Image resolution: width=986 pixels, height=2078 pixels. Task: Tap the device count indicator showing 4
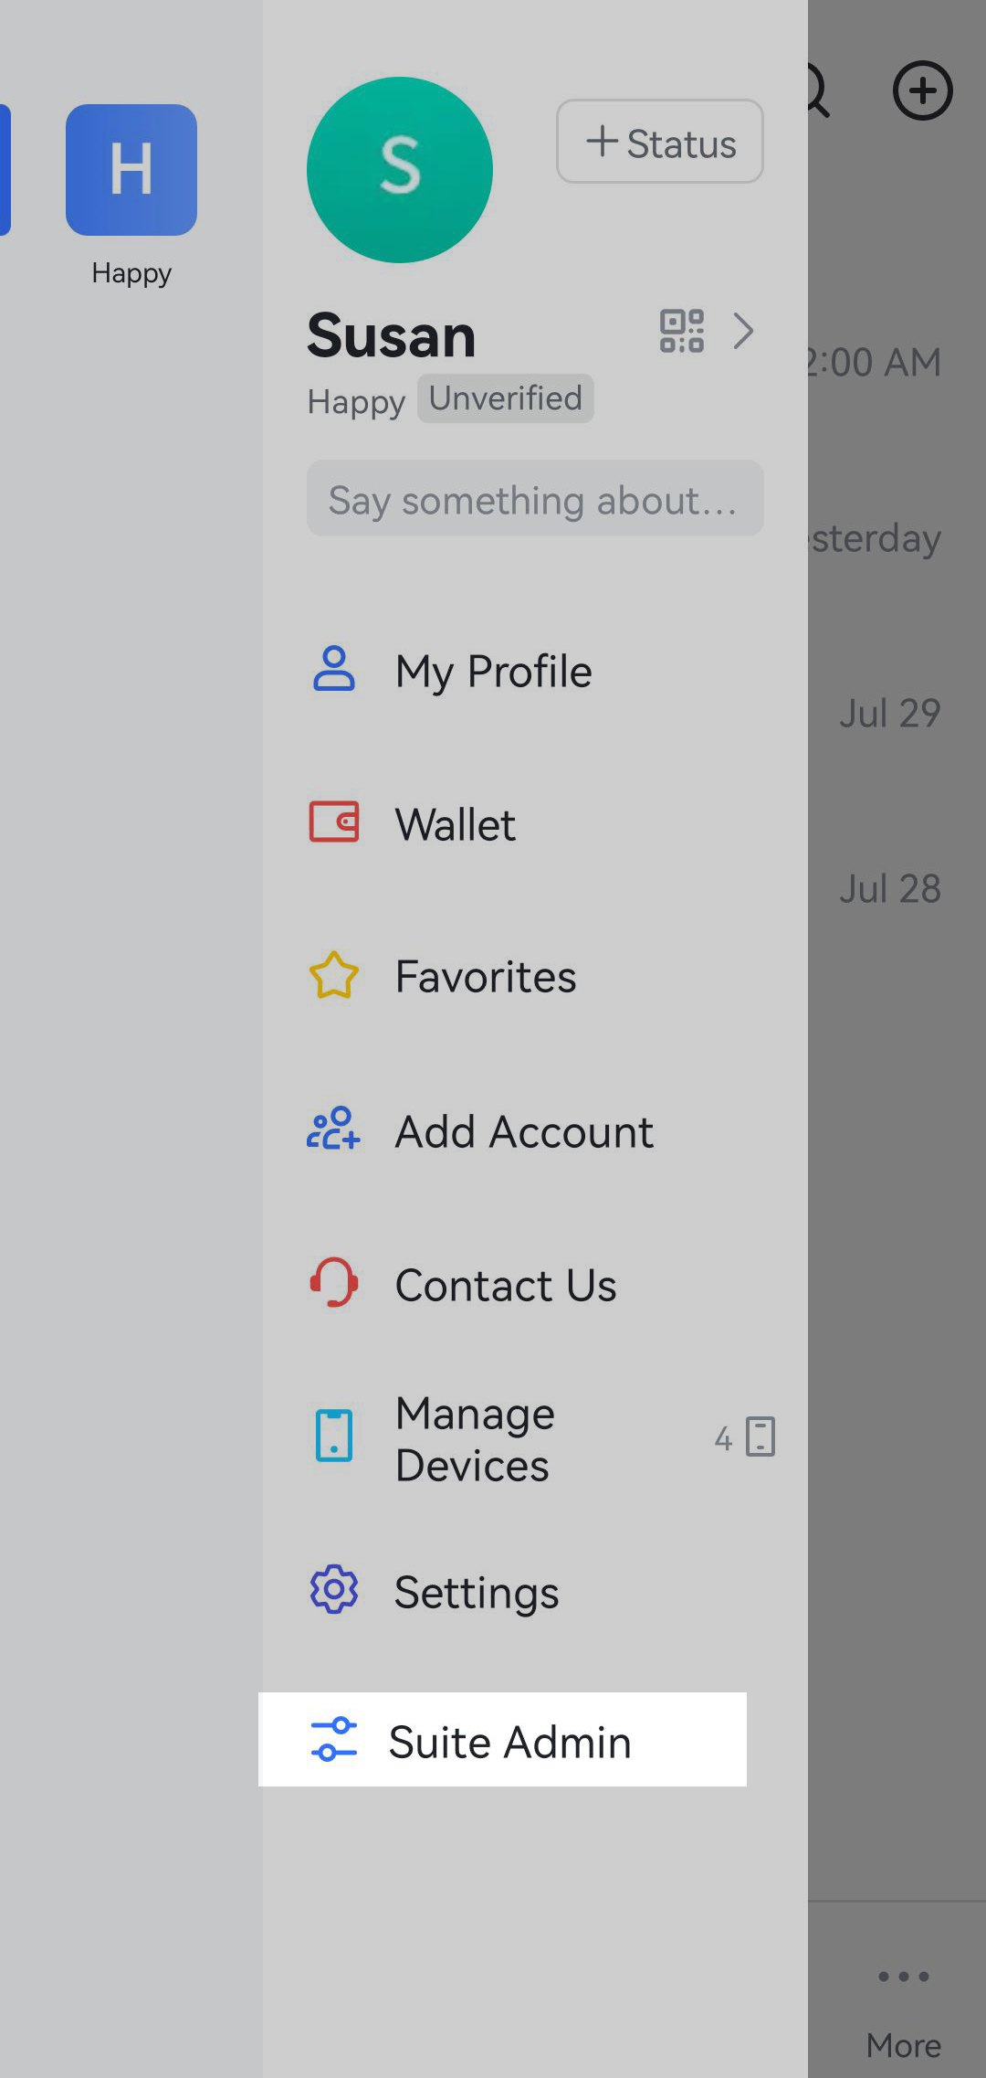coord(744,1437)
